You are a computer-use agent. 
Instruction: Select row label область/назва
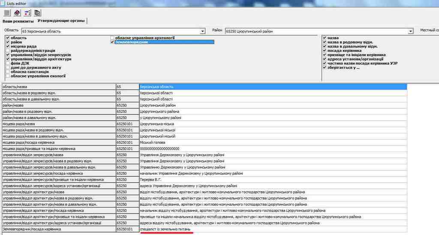(59, 87)
